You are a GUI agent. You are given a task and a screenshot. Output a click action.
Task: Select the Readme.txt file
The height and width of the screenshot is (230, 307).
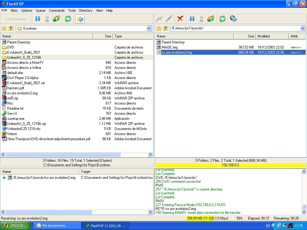click(15, 108)
